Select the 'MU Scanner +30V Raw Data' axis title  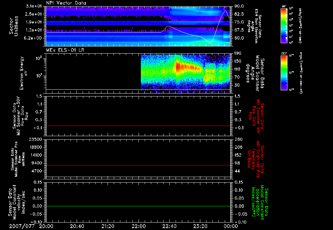20,116
